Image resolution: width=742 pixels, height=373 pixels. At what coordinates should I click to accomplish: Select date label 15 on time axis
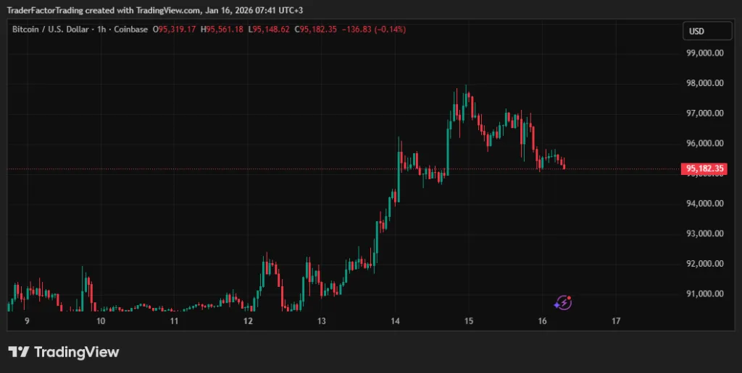469,321
